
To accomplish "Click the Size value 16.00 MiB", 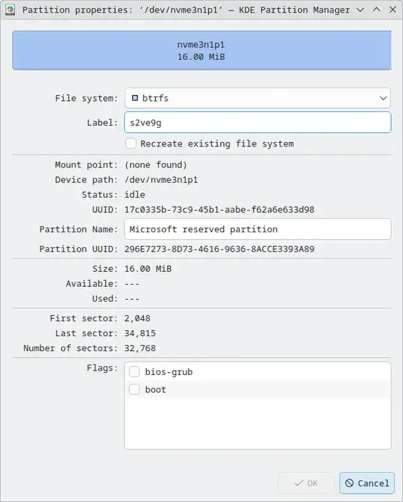I will point(148,269).
